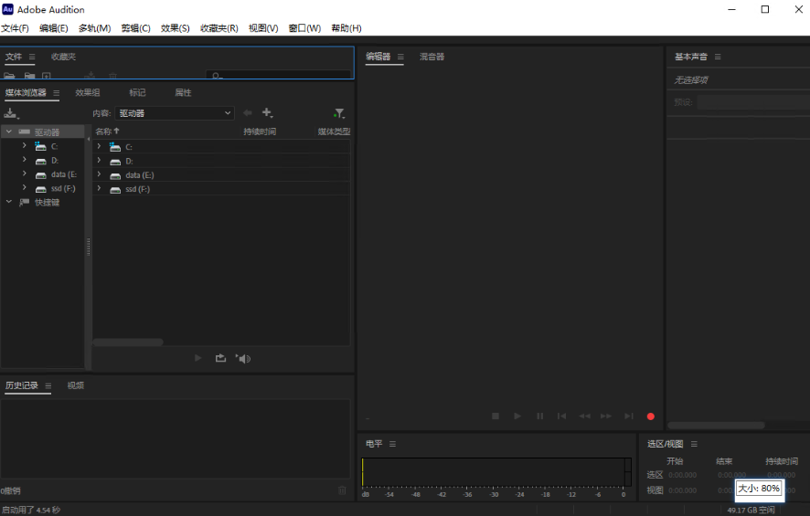Move playhead to previous with transport icon
This screenshot has width=810, height=516.
561,416
